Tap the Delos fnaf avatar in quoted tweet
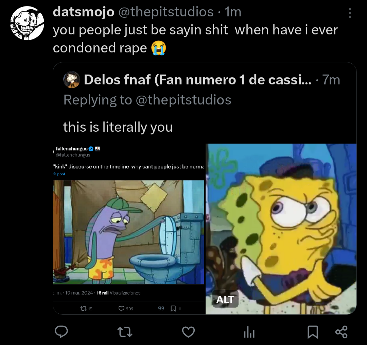The height and width of the screenshot is (345, 367). point(71,80)
